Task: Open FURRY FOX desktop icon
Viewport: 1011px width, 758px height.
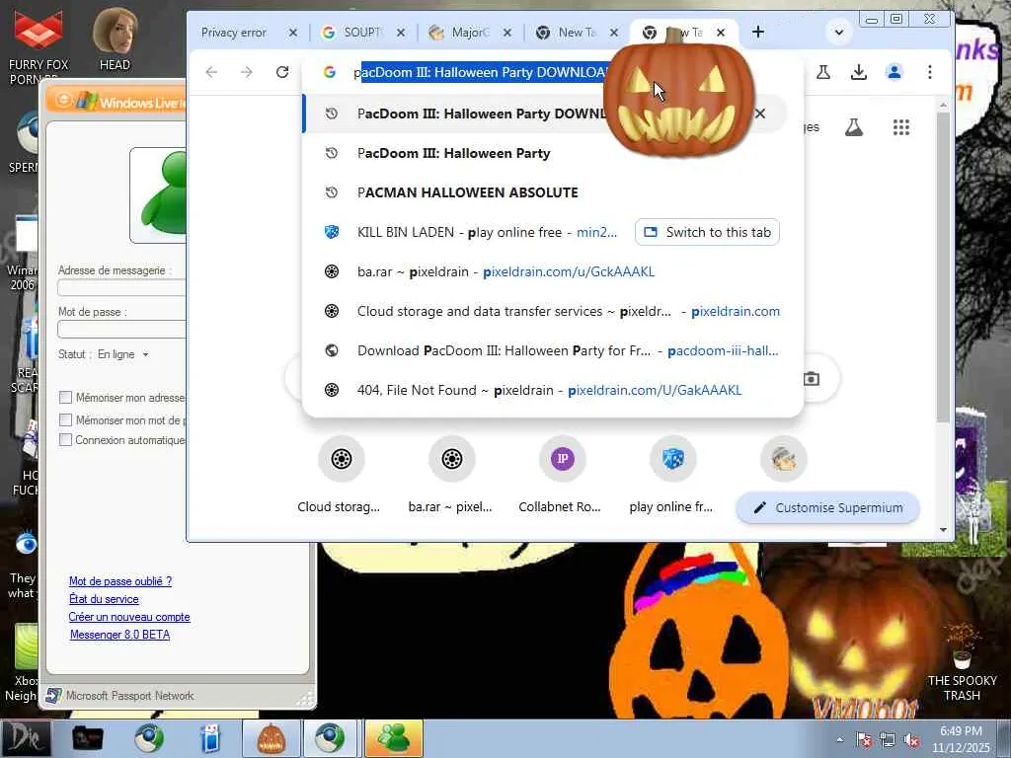Action: coord(39,45)
